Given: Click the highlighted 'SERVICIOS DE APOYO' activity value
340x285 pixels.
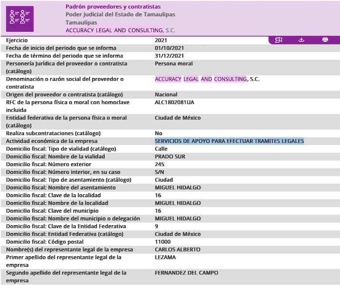Looking at the screenshot, I should [x=229, y=141].
